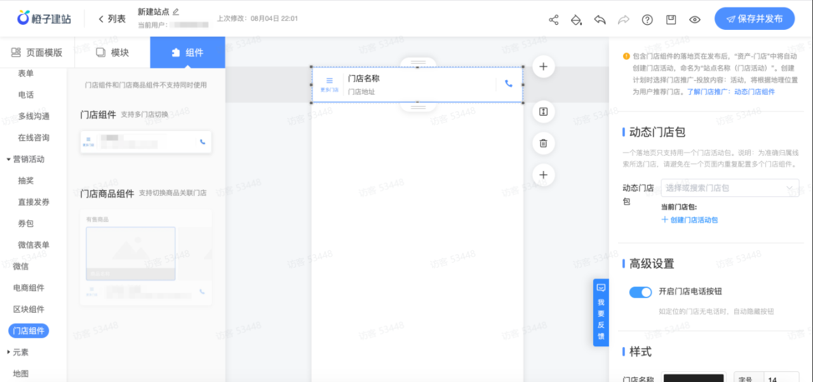
Task: Click the block height adjust icon
Action: coord(543,112)
